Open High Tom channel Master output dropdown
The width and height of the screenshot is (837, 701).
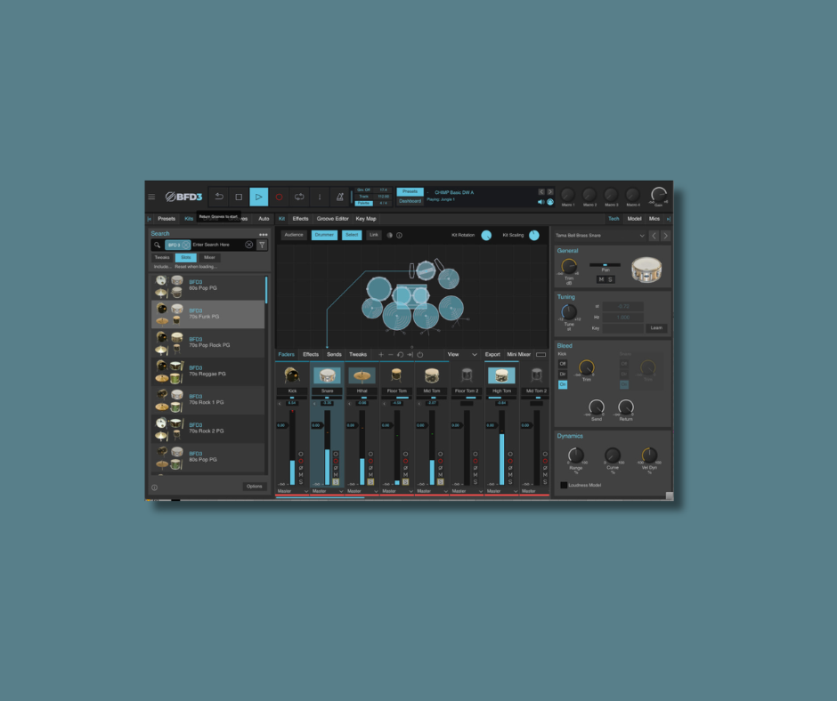[x=502, y=491]
